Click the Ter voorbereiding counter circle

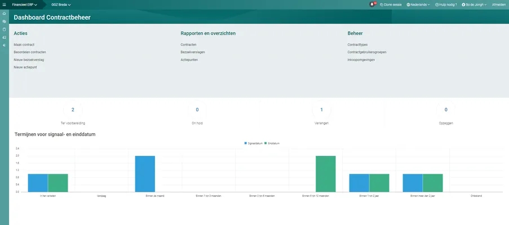pos(73,110)
